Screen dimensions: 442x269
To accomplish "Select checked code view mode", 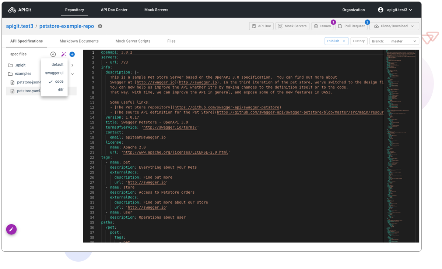I will (x=55, y=82).
